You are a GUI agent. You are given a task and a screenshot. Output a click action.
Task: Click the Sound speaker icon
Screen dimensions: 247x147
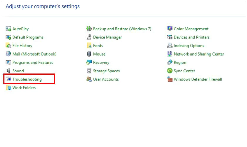(8, 71)
